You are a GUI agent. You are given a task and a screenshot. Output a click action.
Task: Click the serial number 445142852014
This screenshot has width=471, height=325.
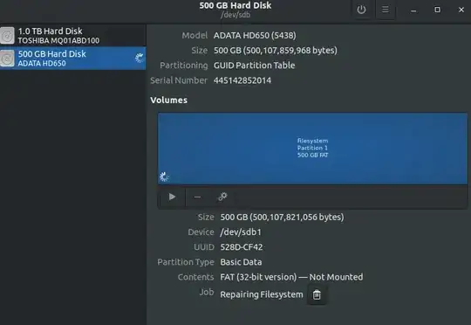tap(242, 80)
